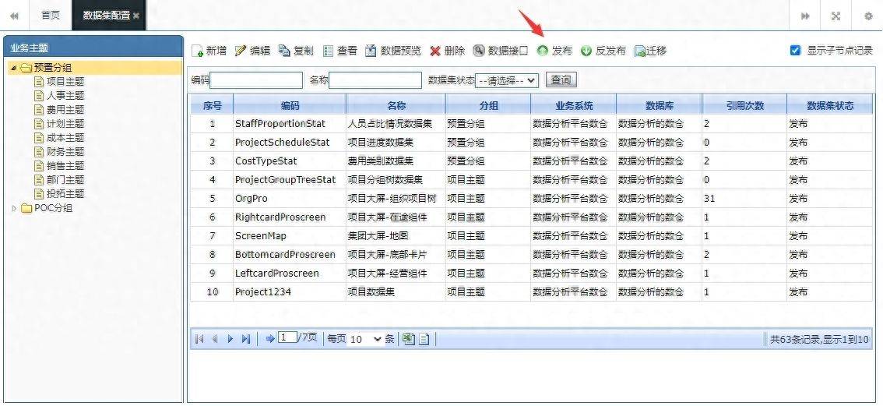Select the 数据集配置 tab
883x406 pixels.
click(105, 16)
